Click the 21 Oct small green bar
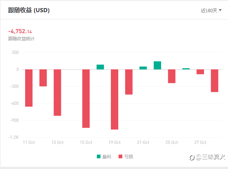228x169 pixels. tap(143, 68)
